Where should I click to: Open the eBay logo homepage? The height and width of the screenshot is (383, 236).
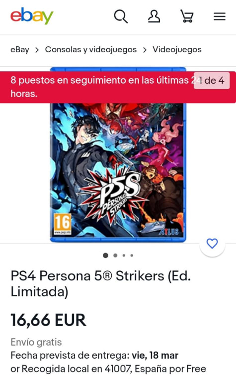coord(32,16)
